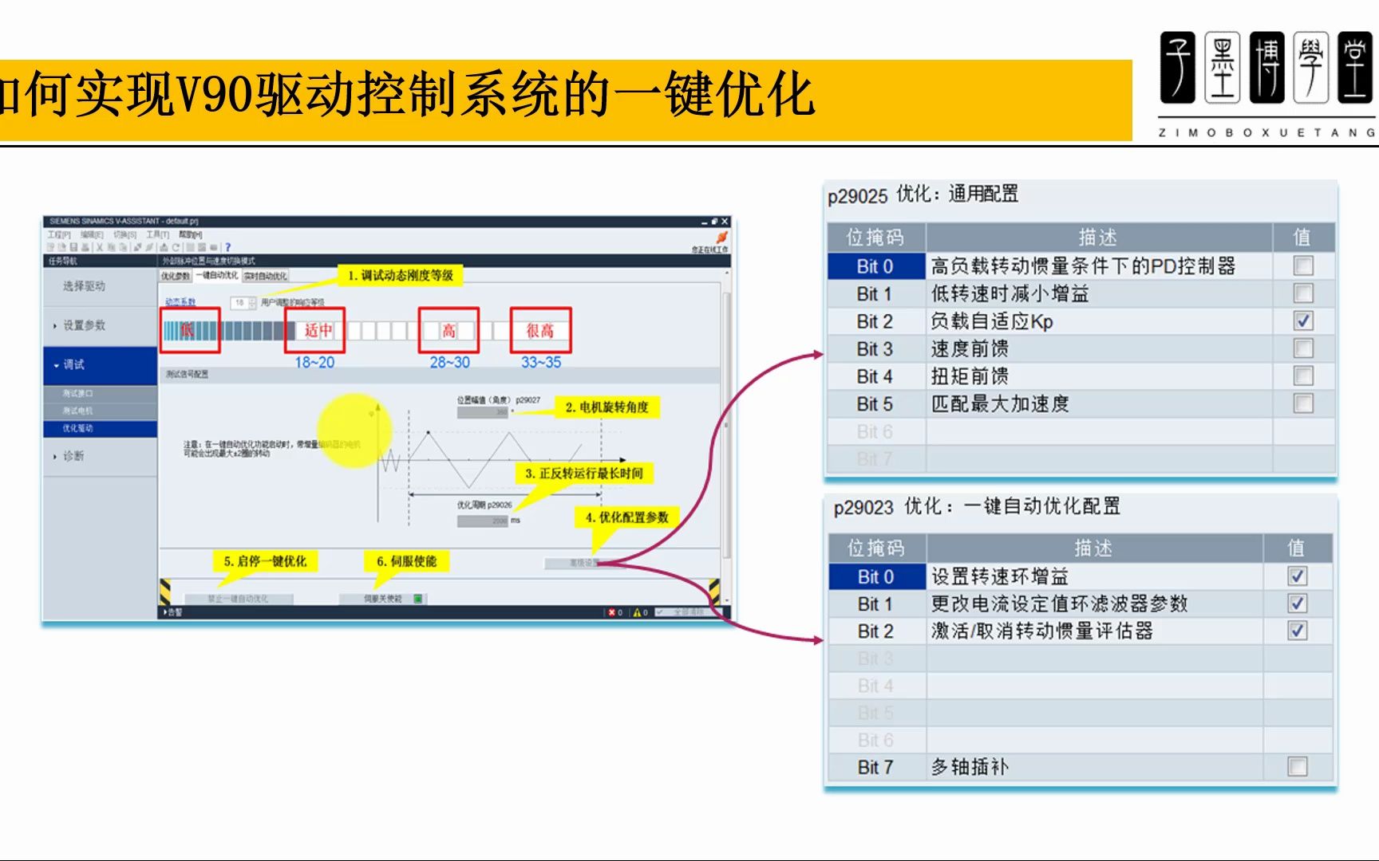
Task: Click the 禁止一键自动优化 button
Action: (x=239, y=599)
